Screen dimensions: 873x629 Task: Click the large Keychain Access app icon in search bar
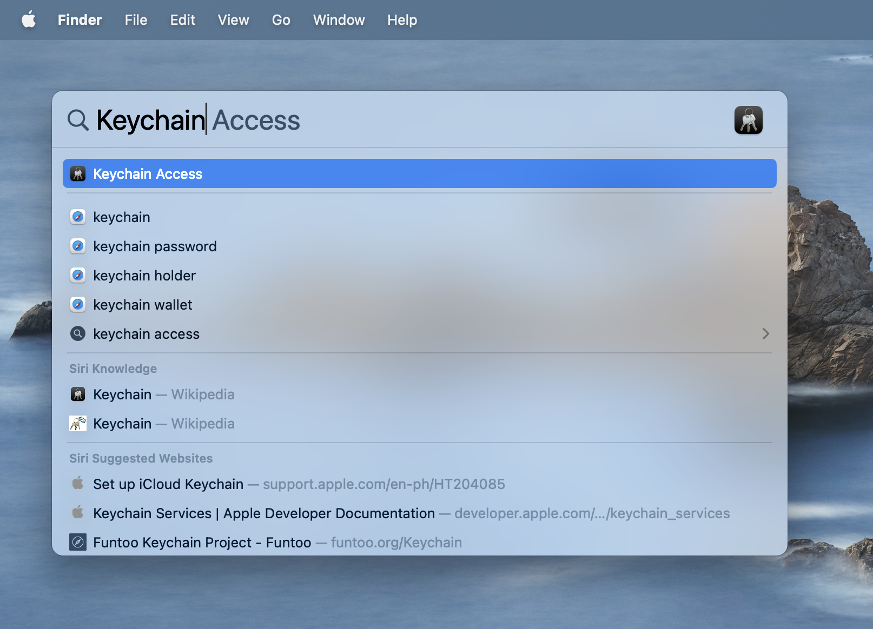coord(748,120)
